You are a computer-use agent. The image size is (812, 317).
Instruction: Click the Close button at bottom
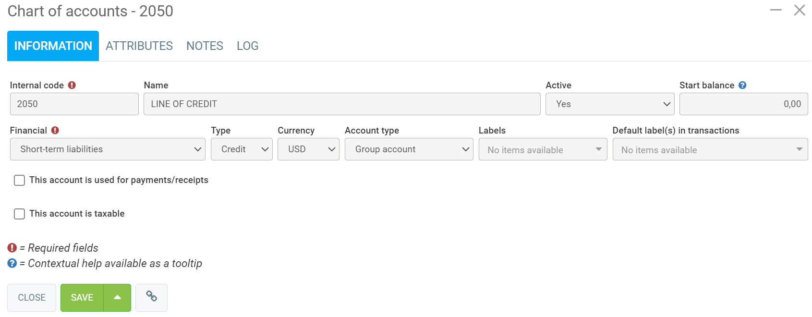pyautogui.click(x=32, y=297)
